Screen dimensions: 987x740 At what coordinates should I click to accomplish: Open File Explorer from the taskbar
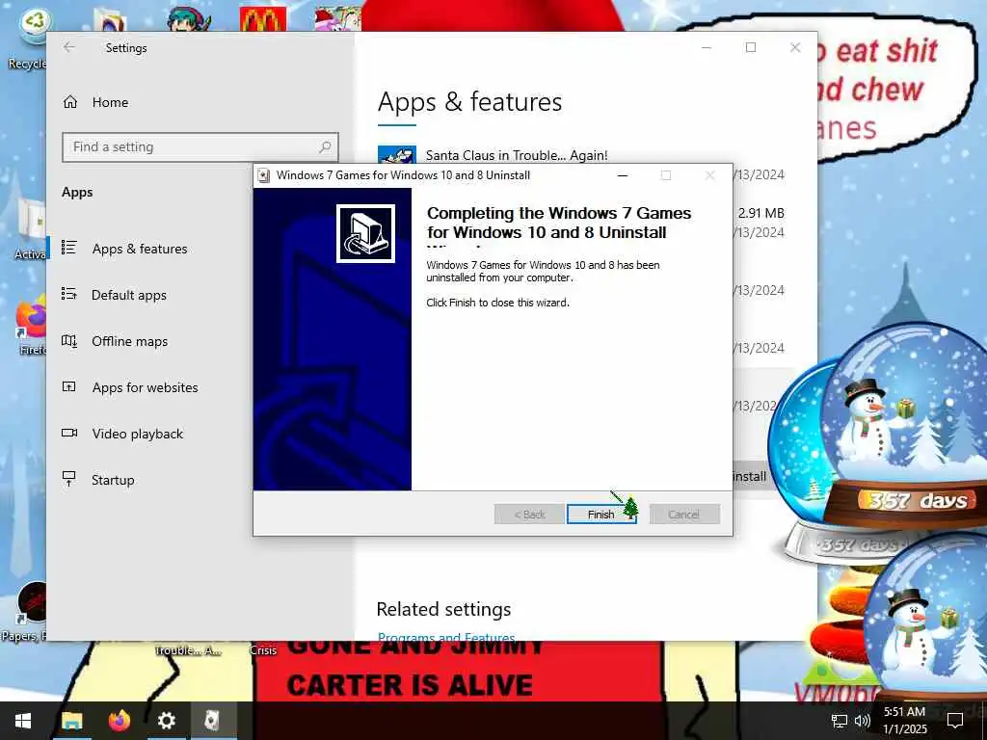coord(71,721)
